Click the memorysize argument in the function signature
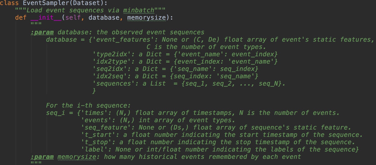Image resolution: width=376 pixels, height=165 pixels. tap(146, 18)
